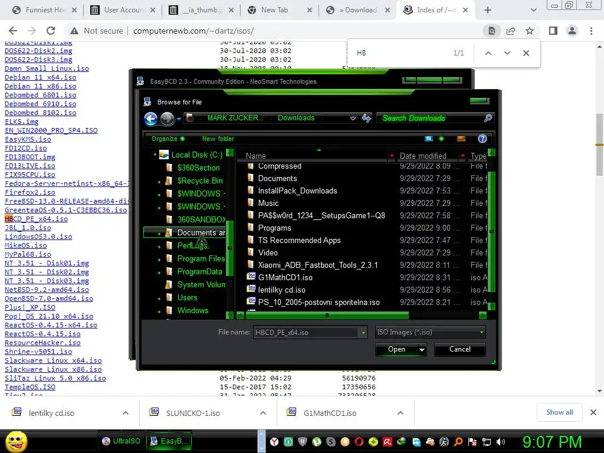Expand the address bar path dropdown
The height and width of the screenshot is (453, 604).
click(353, 119)
